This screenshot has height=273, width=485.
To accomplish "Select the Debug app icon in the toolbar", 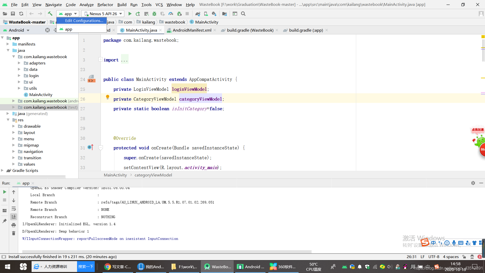I will (x=154, y=14).
